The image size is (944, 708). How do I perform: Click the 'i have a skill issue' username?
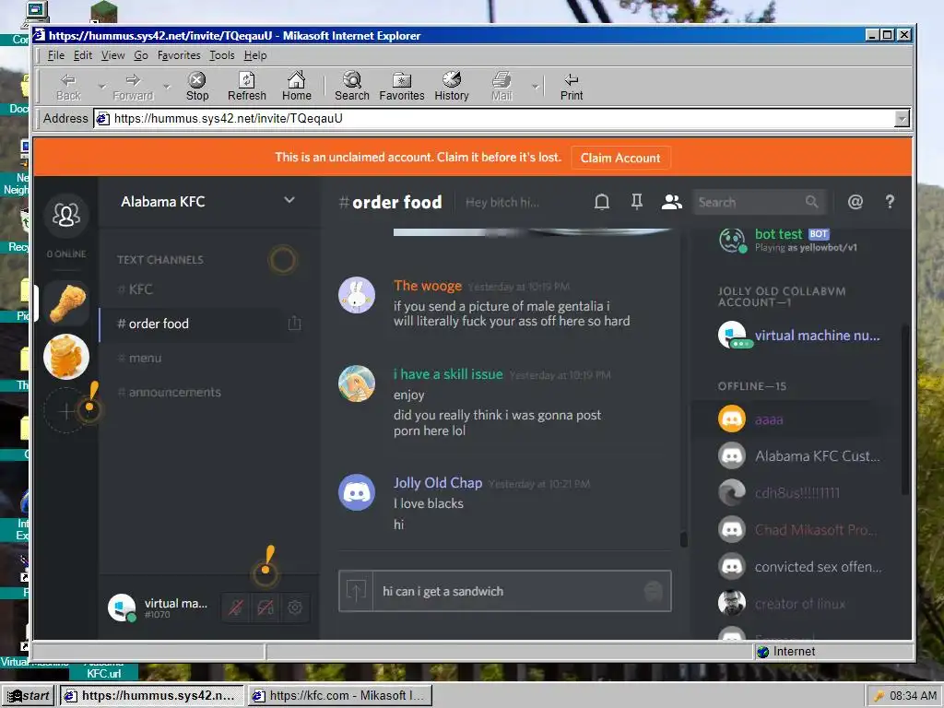(448, 374)
